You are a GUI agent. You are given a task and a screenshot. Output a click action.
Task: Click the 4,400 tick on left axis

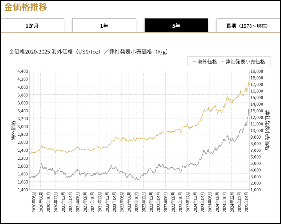pyautogui.click(x=22, y=71)
